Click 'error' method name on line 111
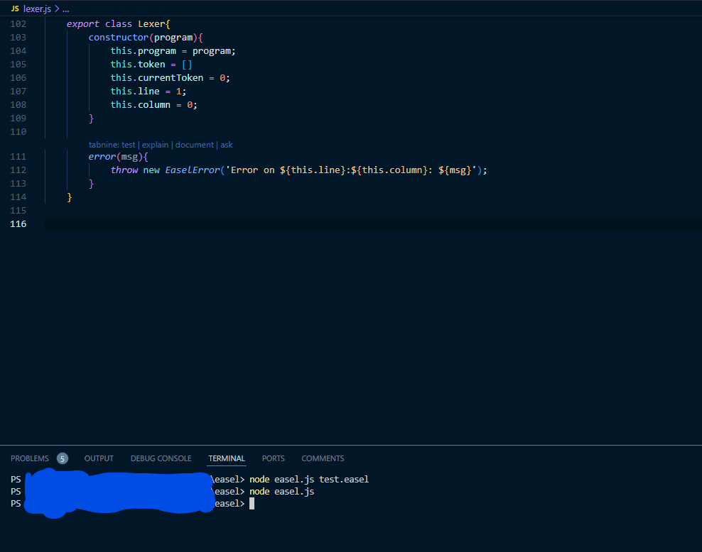This screenshot has width=702, height=552. 102,156
